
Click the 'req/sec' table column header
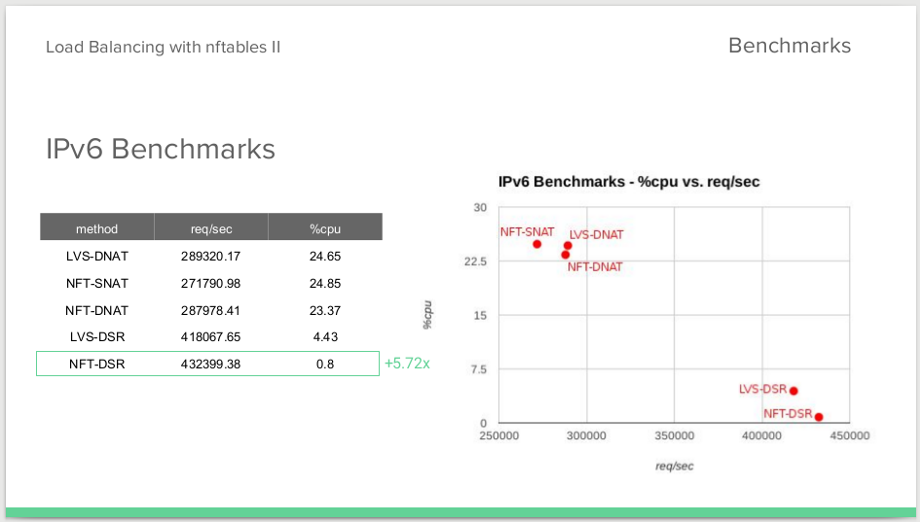211,226
